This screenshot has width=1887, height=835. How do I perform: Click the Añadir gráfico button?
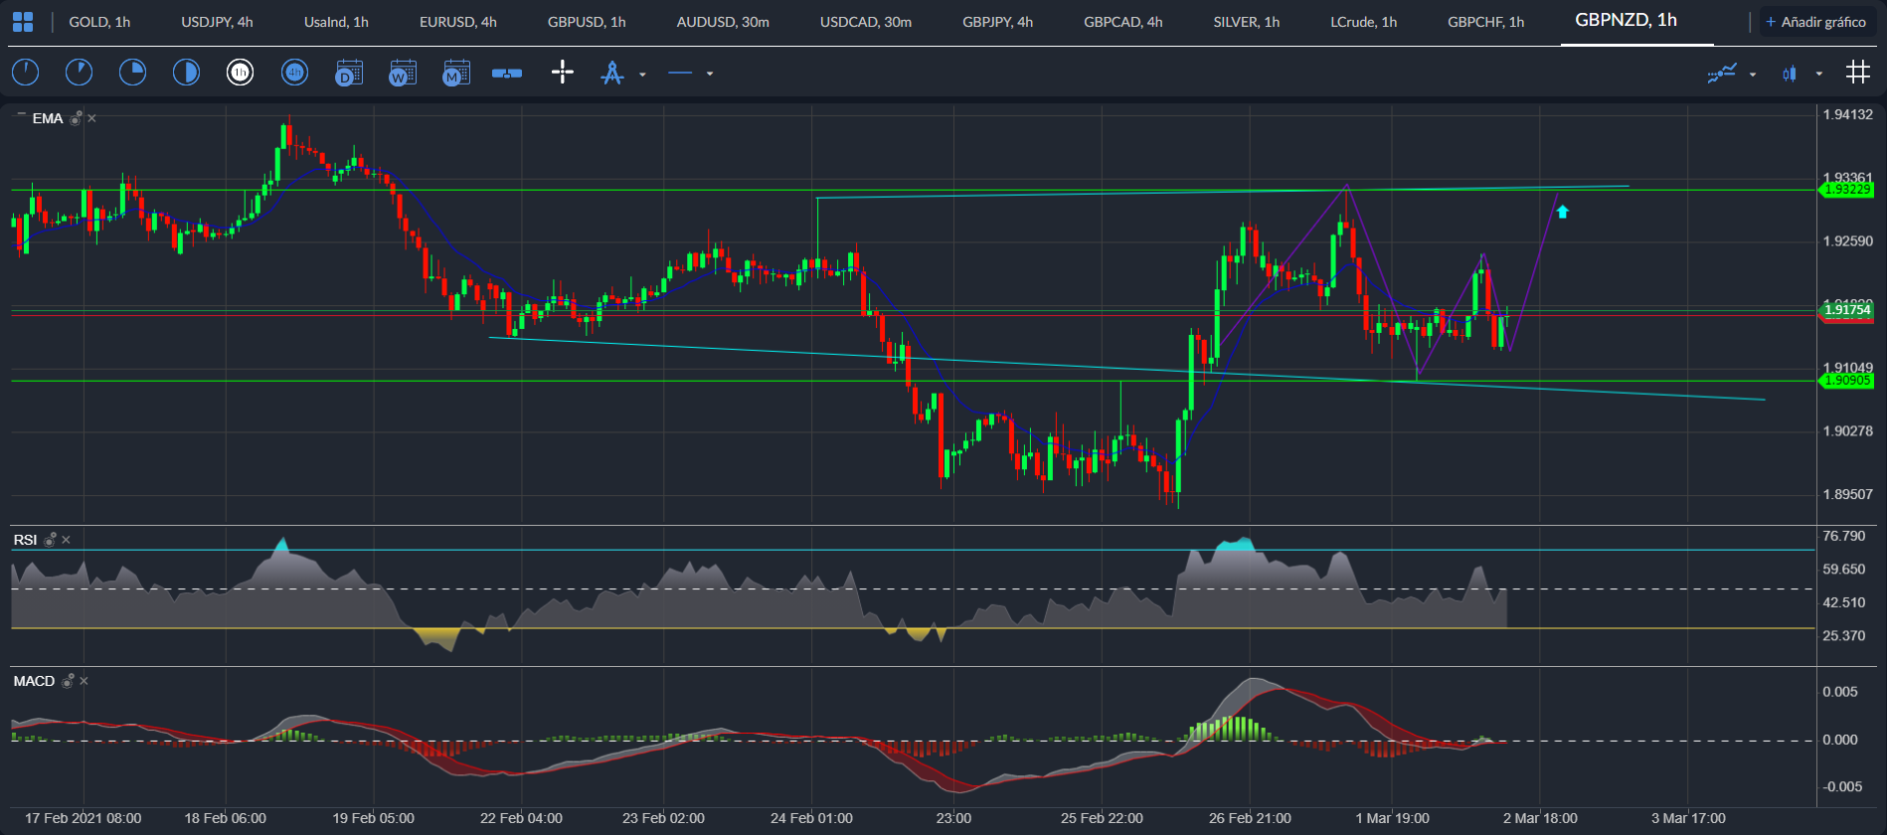1814,22
